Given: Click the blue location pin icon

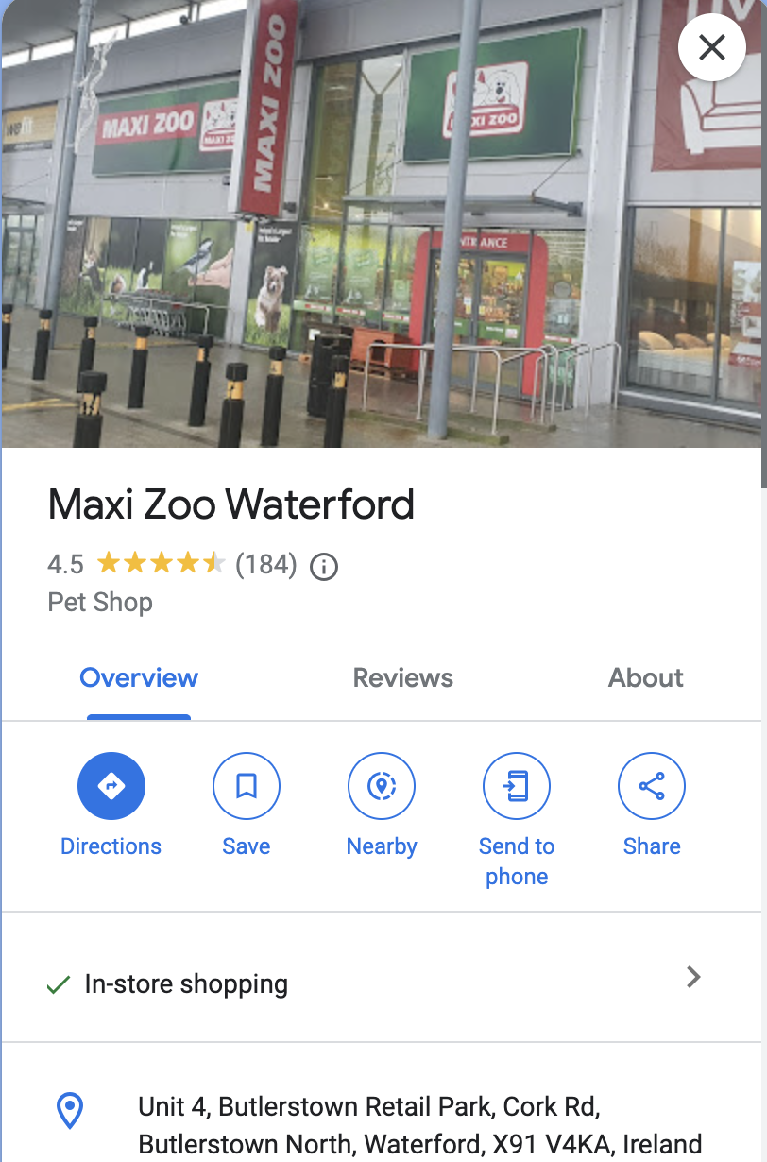Looking at the screenshot, I should click(x=71, y=1111).
